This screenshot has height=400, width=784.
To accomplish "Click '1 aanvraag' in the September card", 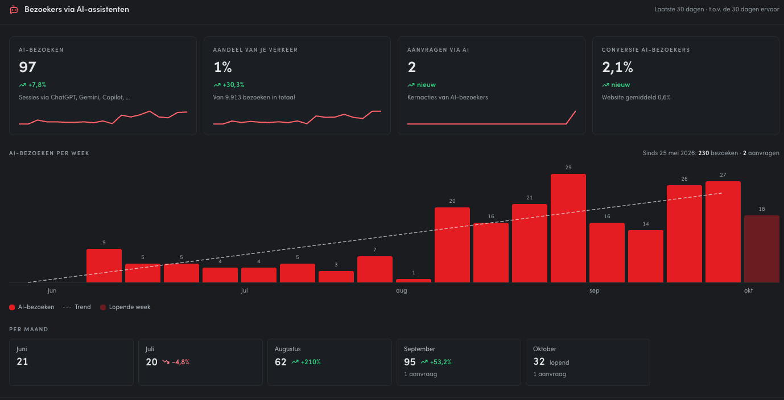I will tap(420, 374).
